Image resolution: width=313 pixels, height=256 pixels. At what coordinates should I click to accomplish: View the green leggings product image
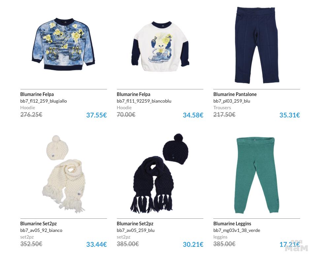click(x=257, y=176)
